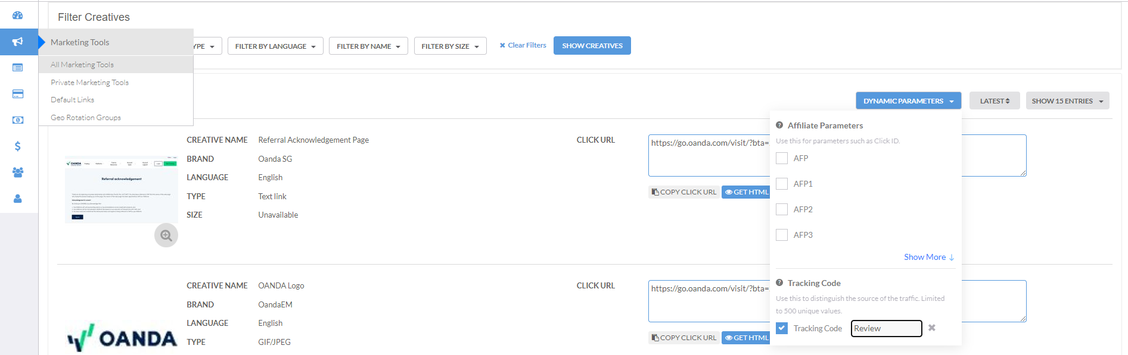Click the Clear Filters link
Image resolution: width=1128 pixels, height=355 pixels.
point(523,45)
